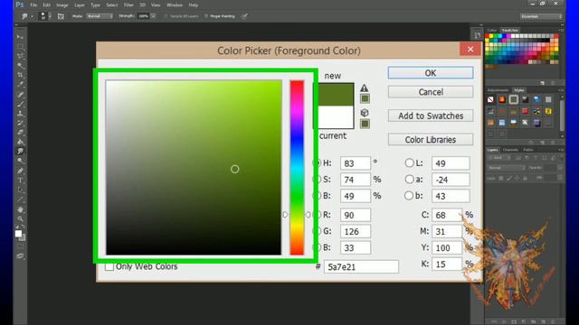Viewport: 579px width, 325px height.
Task: Select the Pen tool
Action: click(x=20, y=171)
